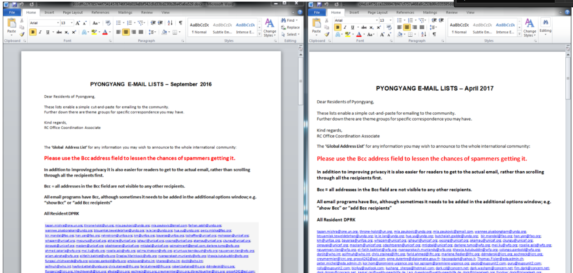This screenshot has width=573, height=273.
Task: Click Format Painter in the September 2016 window
Action: click(x=22, y=34)
